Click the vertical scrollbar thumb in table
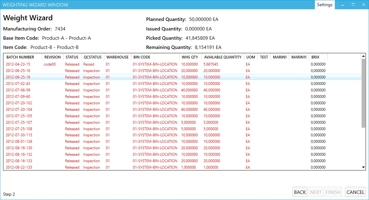369x200 pixels. pyautogui.click(x=363, y=92)
